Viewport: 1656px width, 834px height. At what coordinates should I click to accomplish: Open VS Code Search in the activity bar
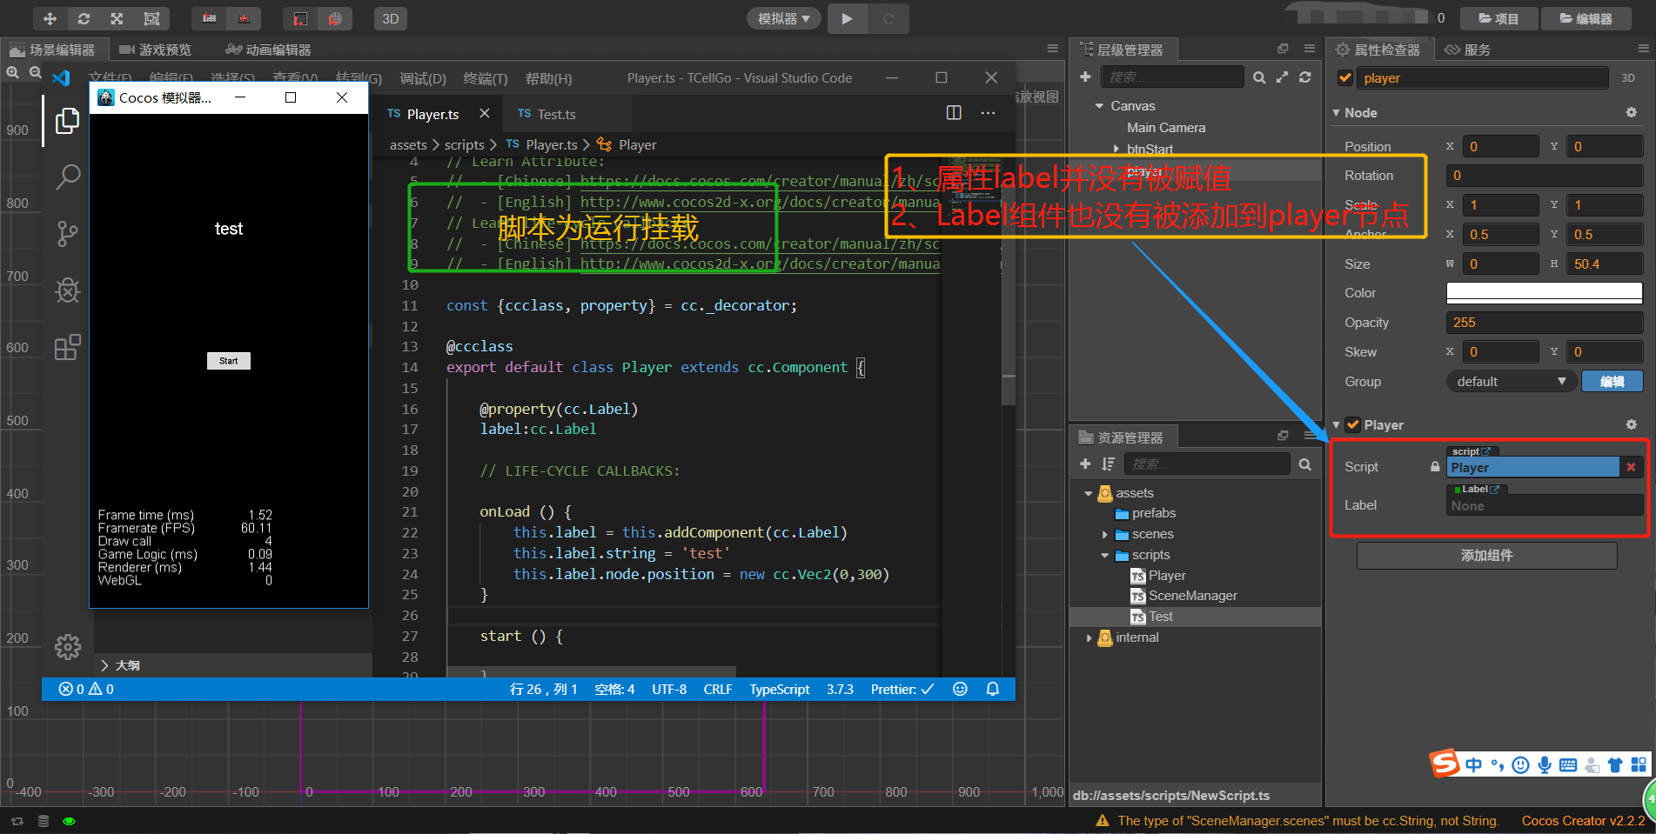point(67,177)
